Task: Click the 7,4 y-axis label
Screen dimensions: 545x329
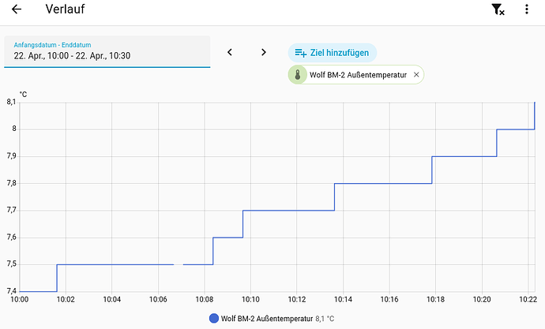Action: point(11,291)
